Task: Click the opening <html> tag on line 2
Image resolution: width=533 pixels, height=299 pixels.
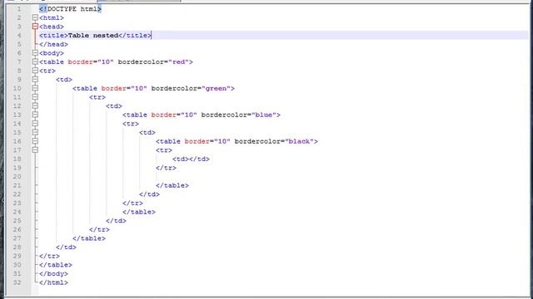Action: click(x=52, y=17)
